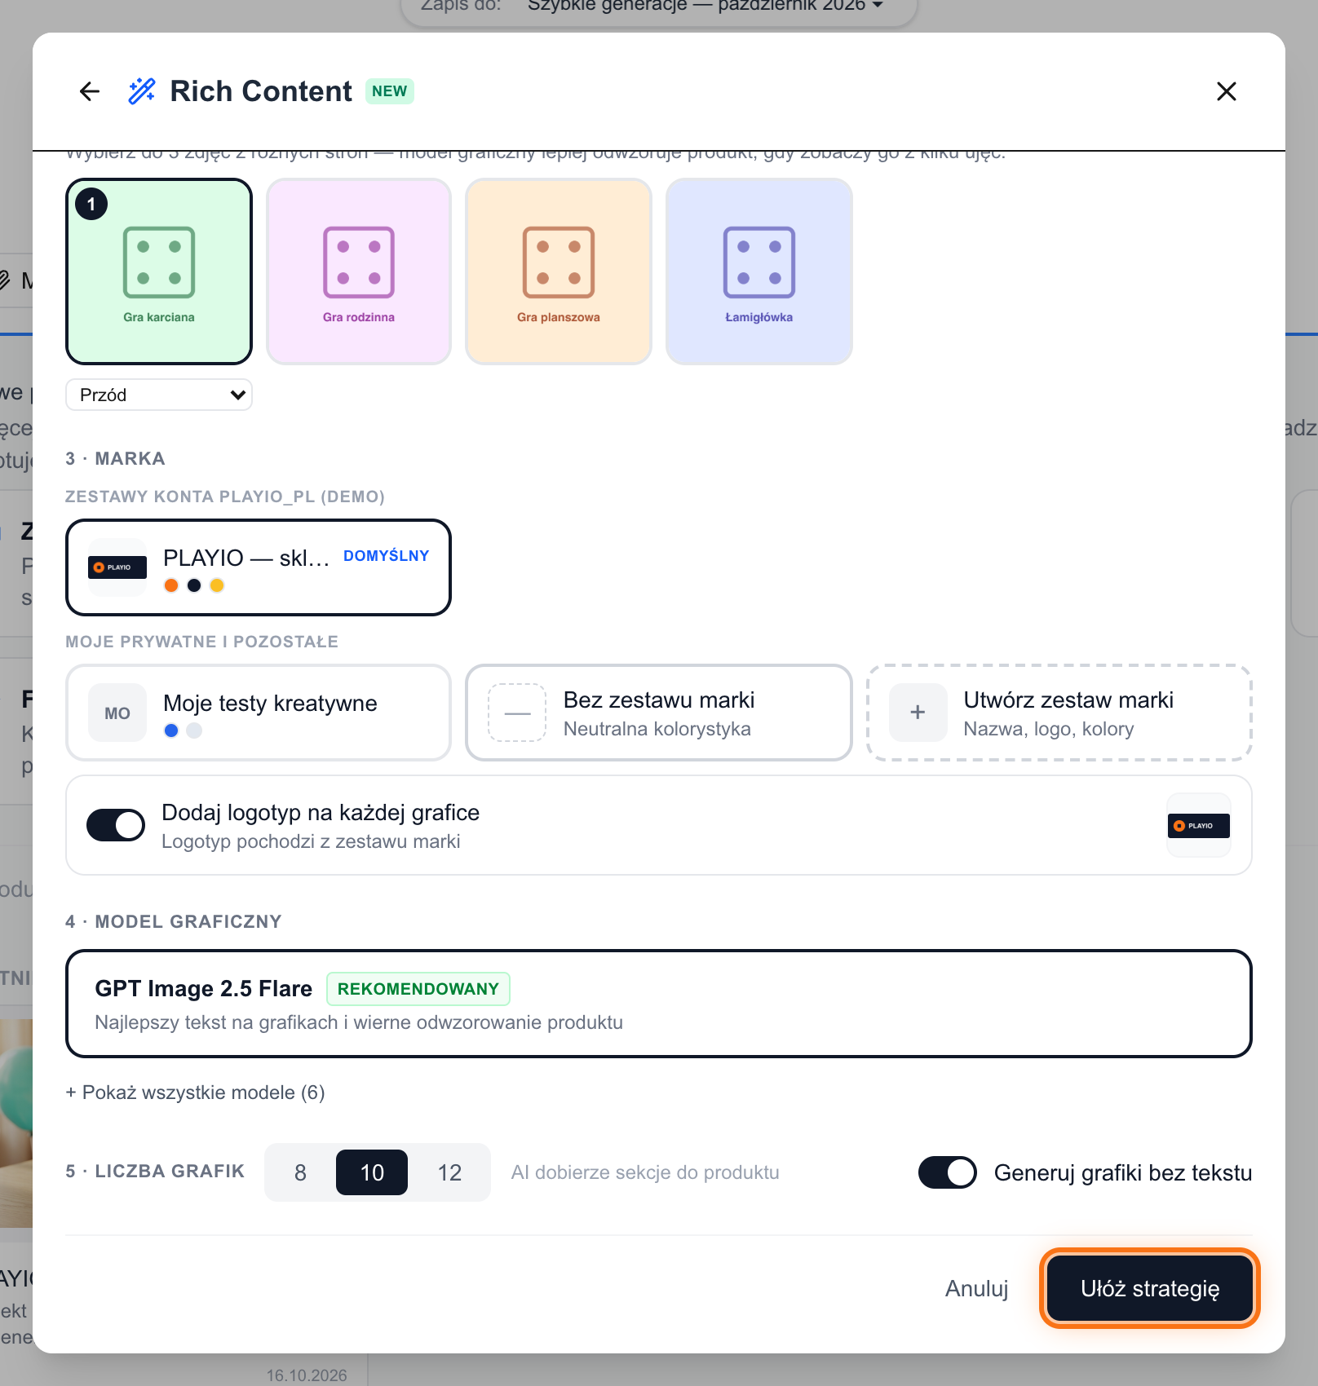Click the REKOMENDOWANY badge
Viewport: 1318px width, 1386px height.
coord(418,989)
